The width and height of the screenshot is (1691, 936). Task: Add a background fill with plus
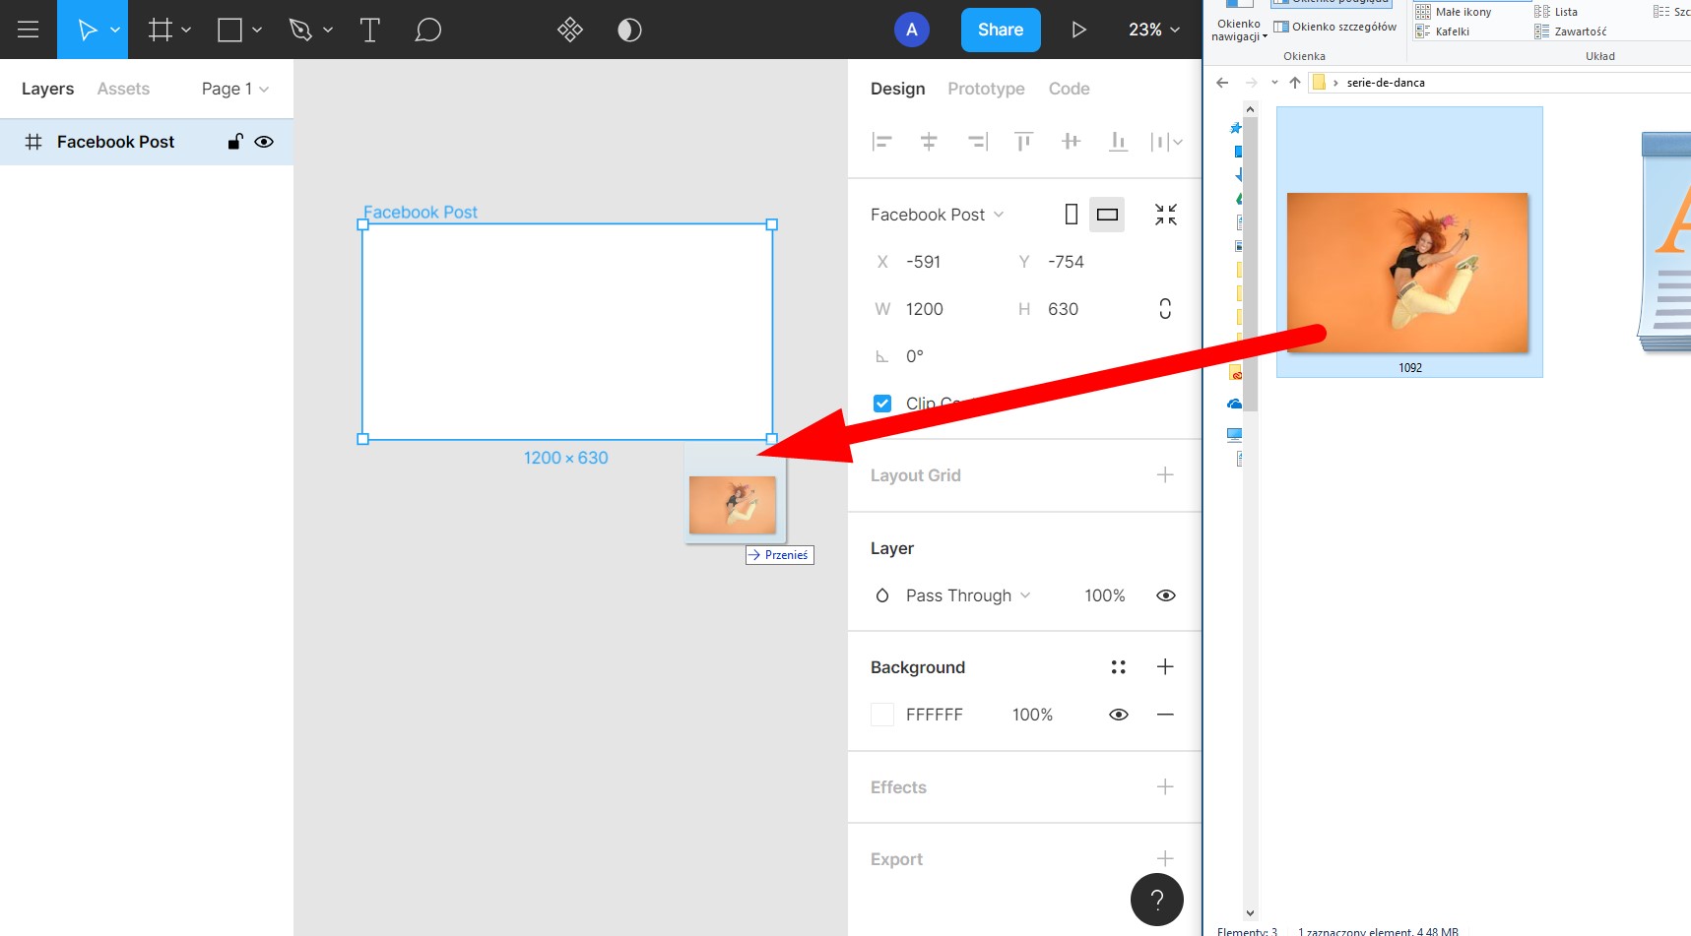point(1165,667)
